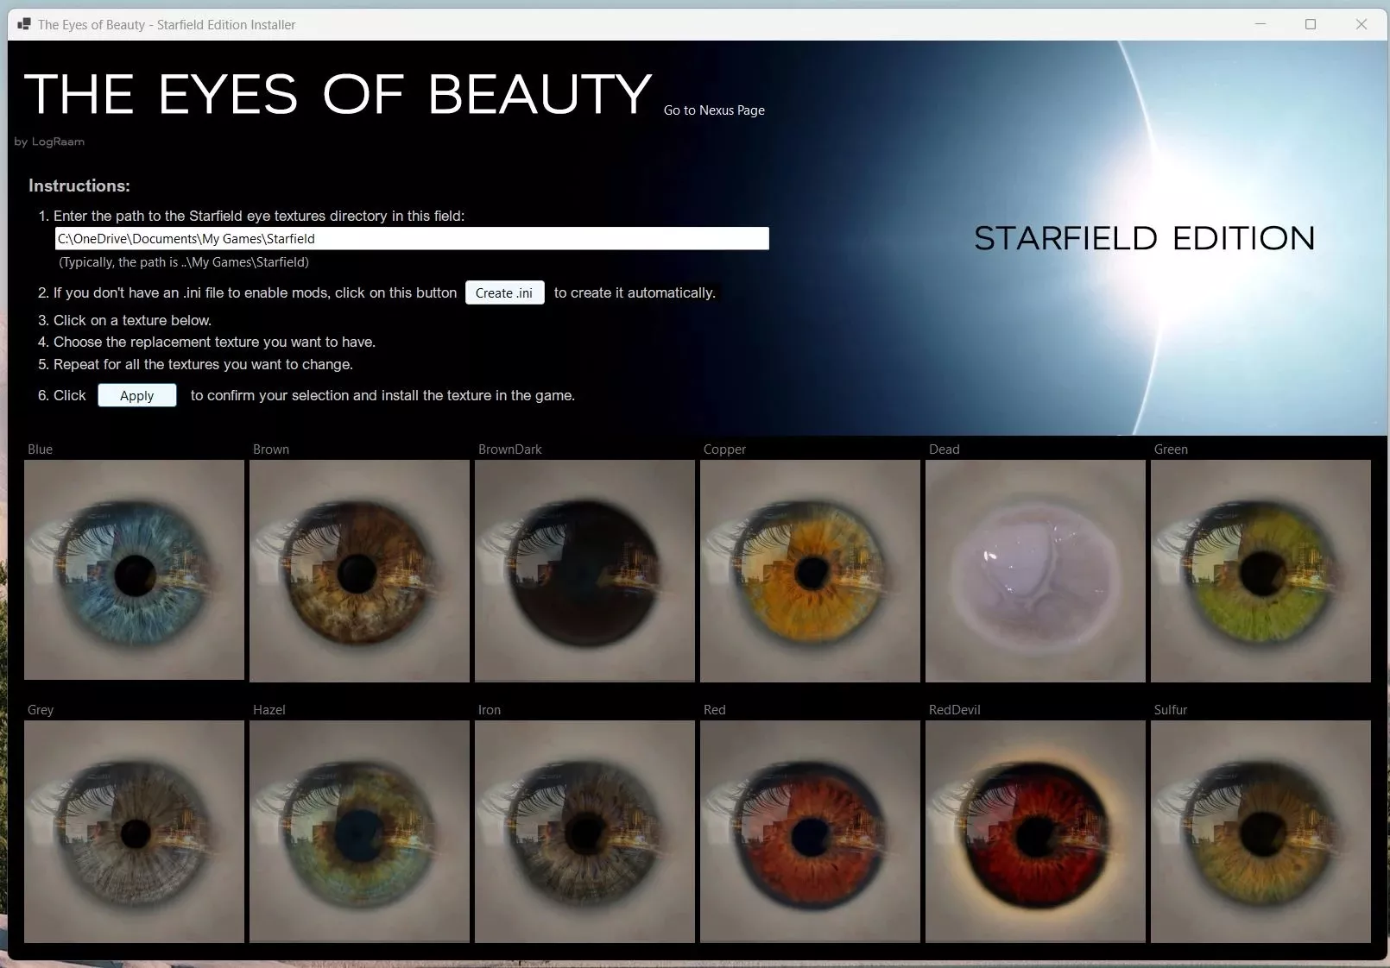Choose the Sulfur eye texture
Screen dimensions: 1390x968
[1260, 831]
